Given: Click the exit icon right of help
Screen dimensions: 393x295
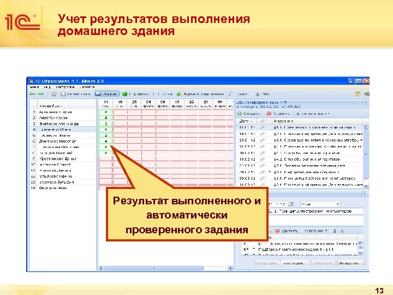Looking at the screenshot, I should pos(366,94).
